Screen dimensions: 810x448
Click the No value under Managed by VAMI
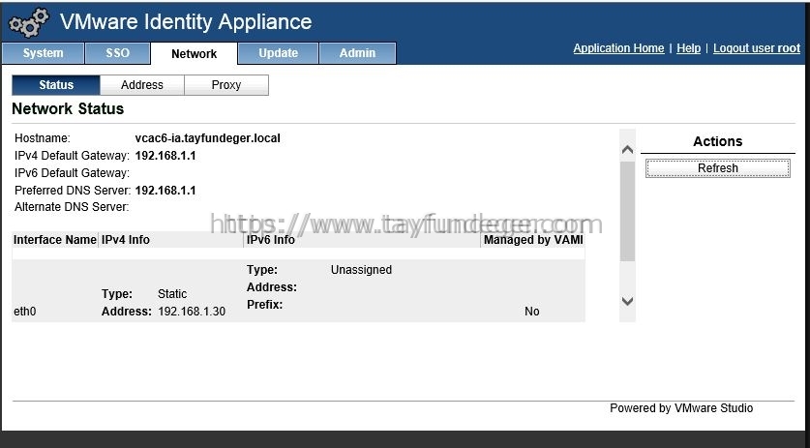click(x=532, y=312)
